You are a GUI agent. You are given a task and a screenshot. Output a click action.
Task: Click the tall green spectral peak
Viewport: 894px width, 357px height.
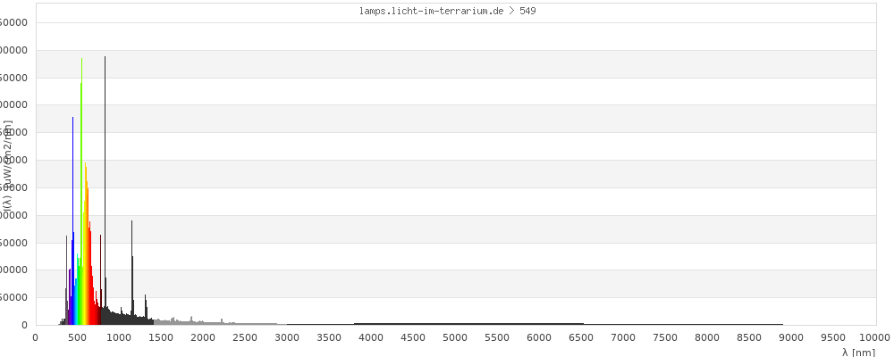(x=81, y=191)
